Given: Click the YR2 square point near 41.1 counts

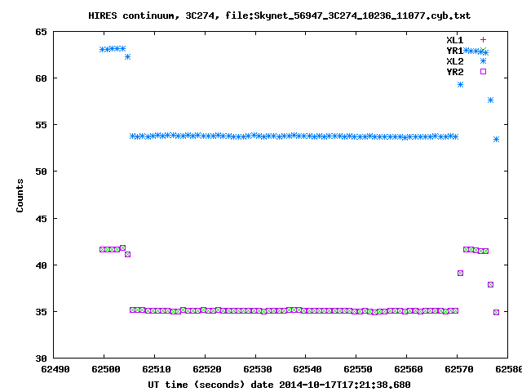Looking at the screenshot, I should pyautogui.click(x=127, y=254).
